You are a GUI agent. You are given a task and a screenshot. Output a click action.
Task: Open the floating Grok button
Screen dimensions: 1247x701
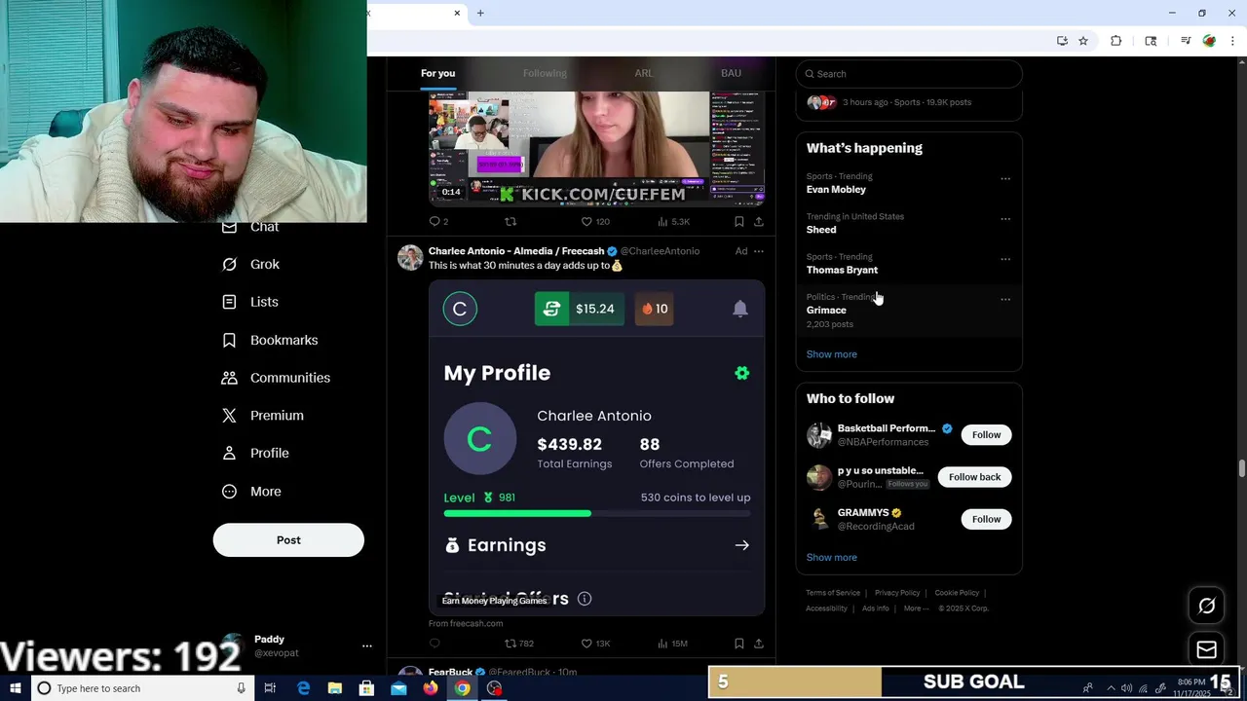coord(1207,606)
